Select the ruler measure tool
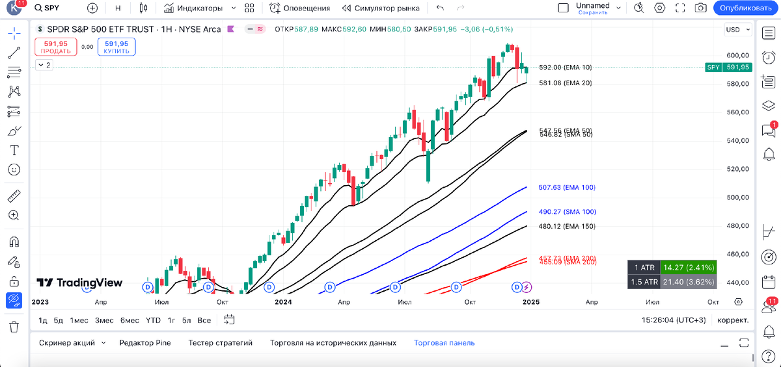781x367 pixels. click(x=14, y=196)
